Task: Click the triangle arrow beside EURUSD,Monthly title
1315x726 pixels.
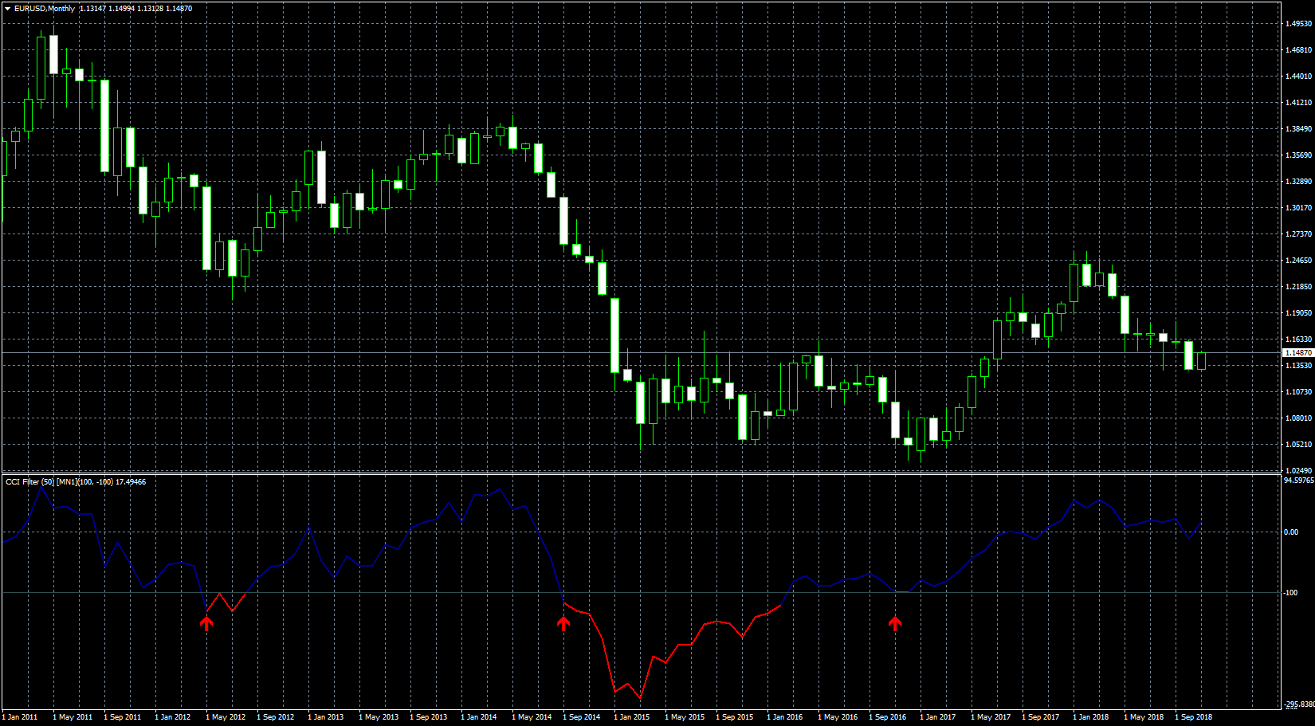Action: pos(7,9)
